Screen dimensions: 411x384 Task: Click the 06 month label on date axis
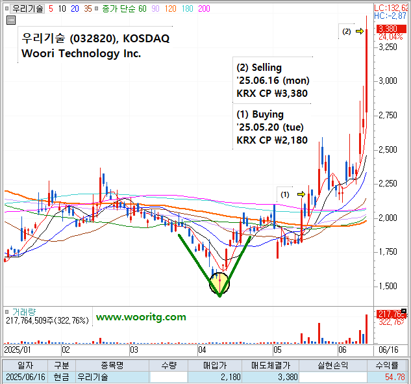(x=342, y=350)
